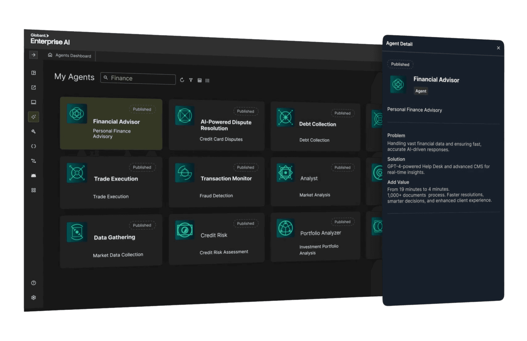Select the sparkle agents icon in sidebar
This screenshot has width=527, height=341.
(x=34, y=117)
